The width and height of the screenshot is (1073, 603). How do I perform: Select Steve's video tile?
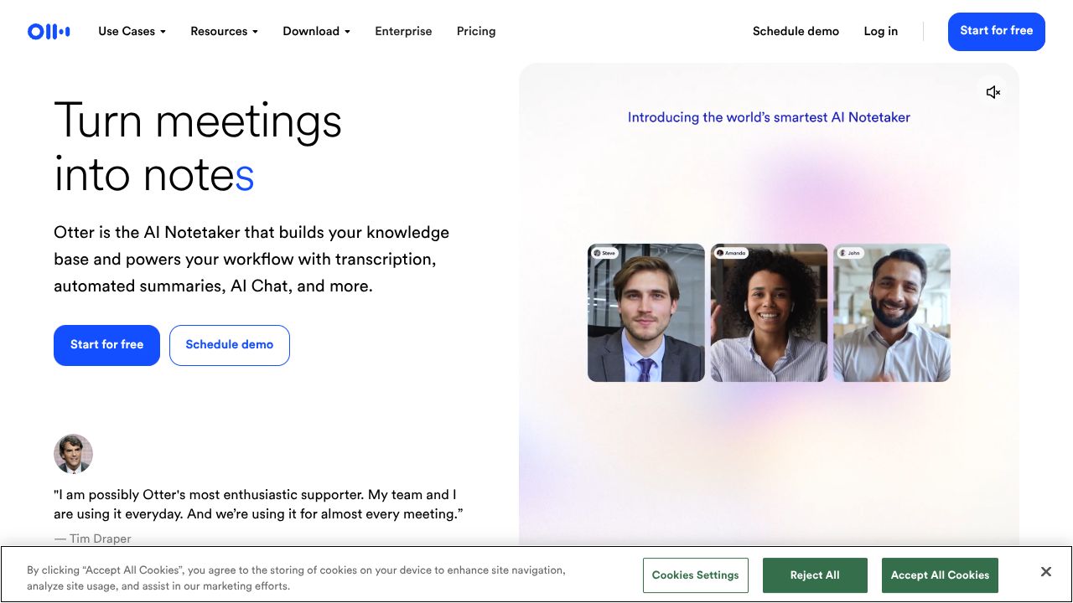tap(646, 313)
